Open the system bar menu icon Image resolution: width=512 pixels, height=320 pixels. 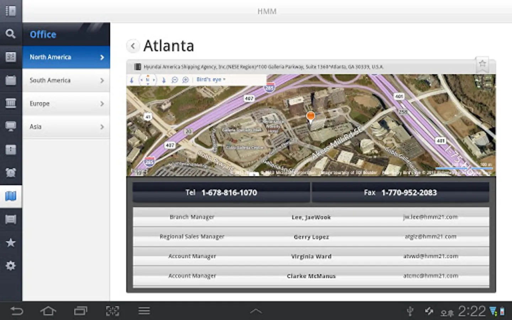tap(144, 311)
